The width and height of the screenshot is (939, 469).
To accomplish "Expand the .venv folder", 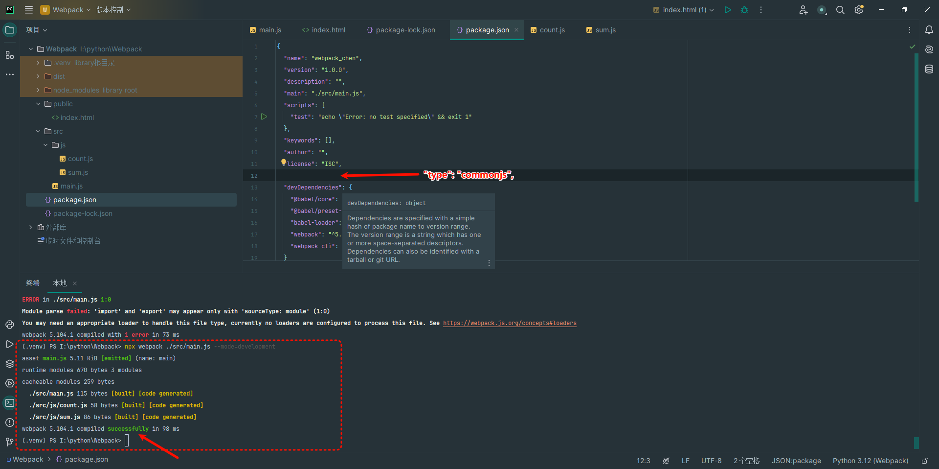I will (38, 63).
